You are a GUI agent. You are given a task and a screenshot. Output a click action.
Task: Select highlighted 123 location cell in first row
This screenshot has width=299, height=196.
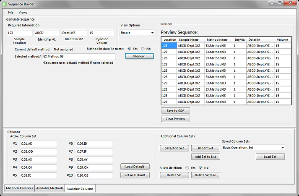click(169, 46)
